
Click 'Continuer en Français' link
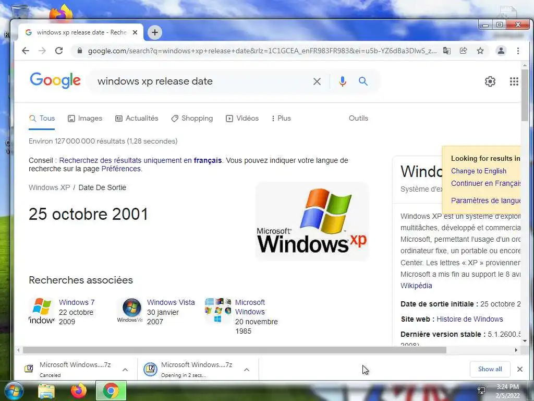coord(486,183)
